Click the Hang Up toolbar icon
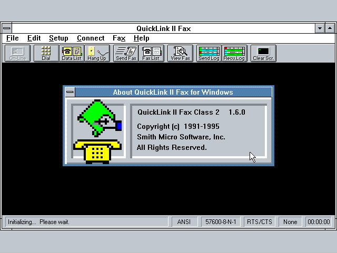 (97, 54)
